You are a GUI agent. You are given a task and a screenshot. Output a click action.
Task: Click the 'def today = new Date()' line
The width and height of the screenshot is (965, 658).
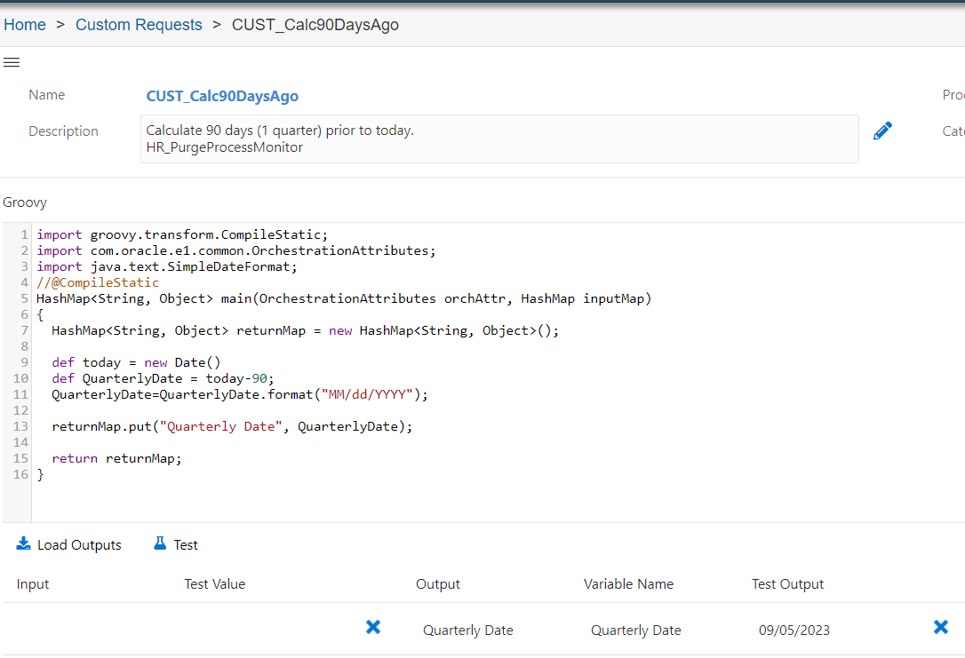coord(136,363)
